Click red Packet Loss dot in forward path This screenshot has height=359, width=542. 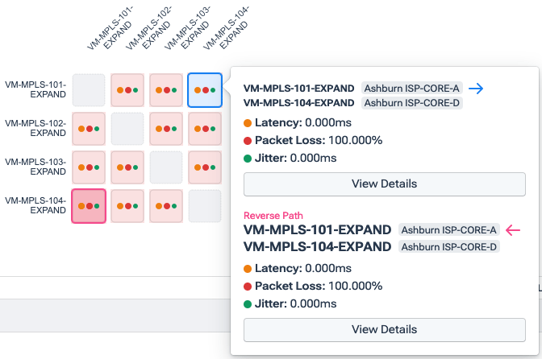click(248, 140)
